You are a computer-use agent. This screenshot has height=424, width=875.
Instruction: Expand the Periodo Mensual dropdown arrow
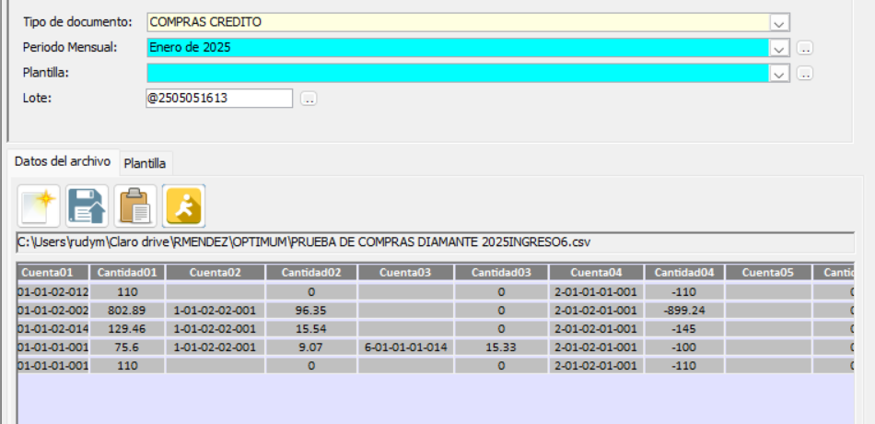(779, 48)
